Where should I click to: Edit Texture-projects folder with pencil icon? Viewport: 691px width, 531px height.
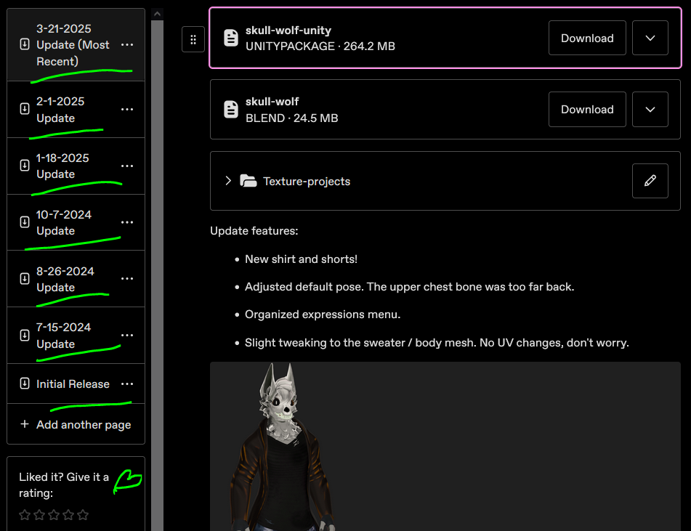point(650,181)
